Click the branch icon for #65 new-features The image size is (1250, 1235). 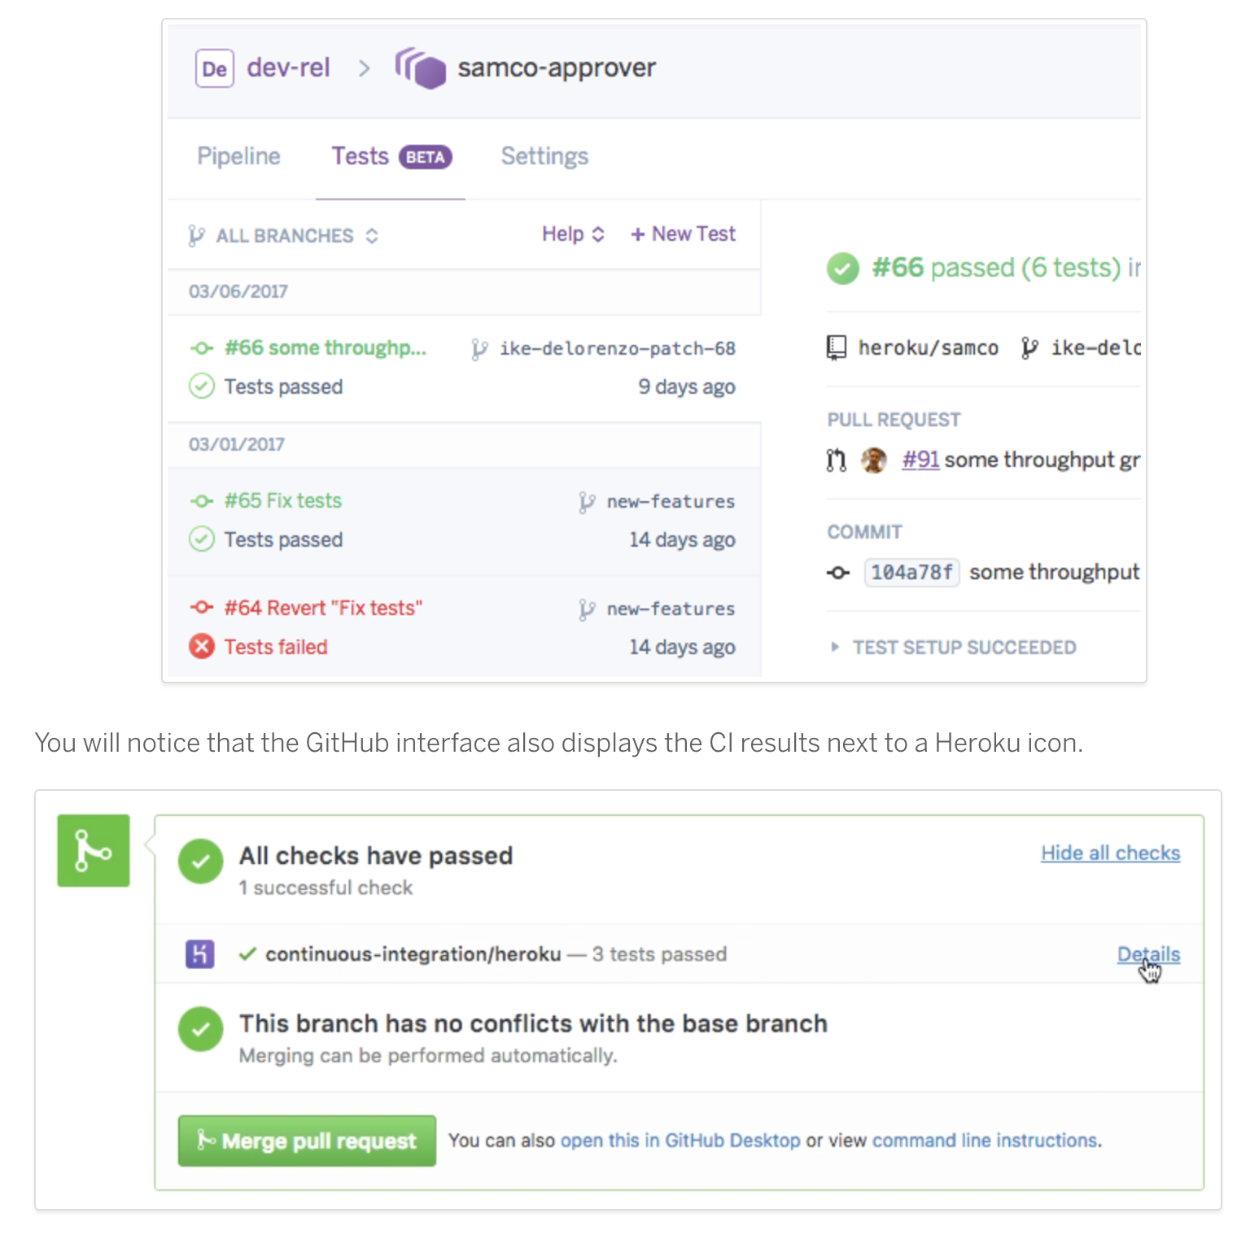(587, 502)
